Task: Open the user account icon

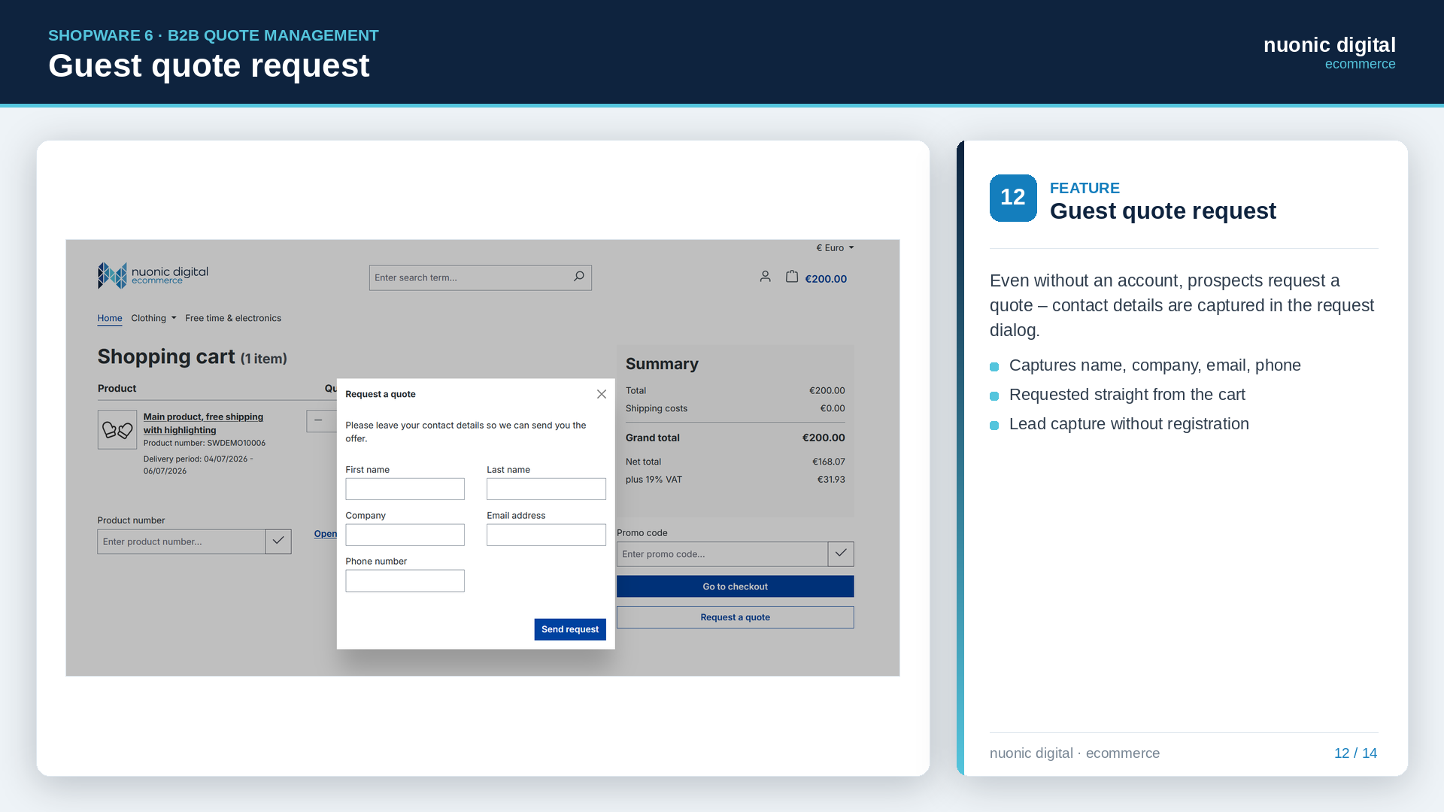Action: tap(765, 277)
